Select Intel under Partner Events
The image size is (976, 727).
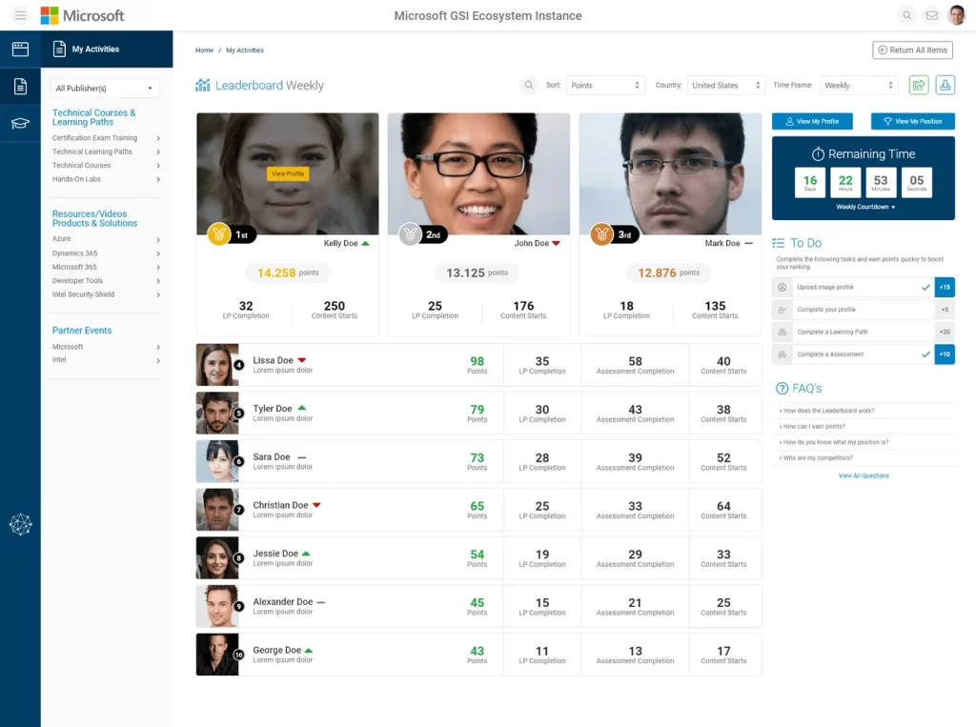coord(59,360)
